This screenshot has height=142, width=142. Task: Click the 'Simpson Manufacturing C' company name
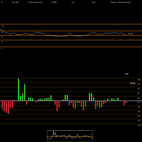click(121, 2)
